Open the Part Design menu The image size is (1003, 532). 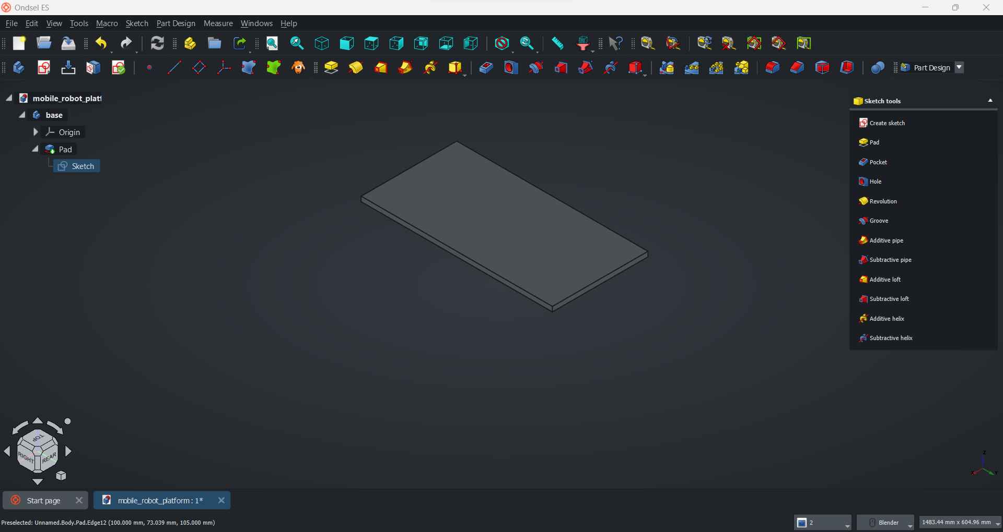coord(176,23)
